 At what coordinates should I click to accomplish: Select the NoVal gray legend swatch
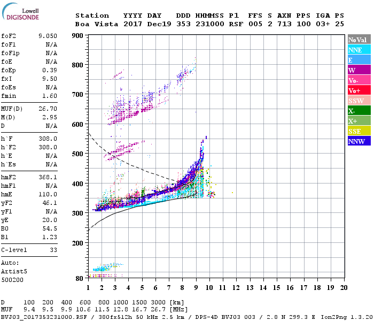[x=359, y=40]
